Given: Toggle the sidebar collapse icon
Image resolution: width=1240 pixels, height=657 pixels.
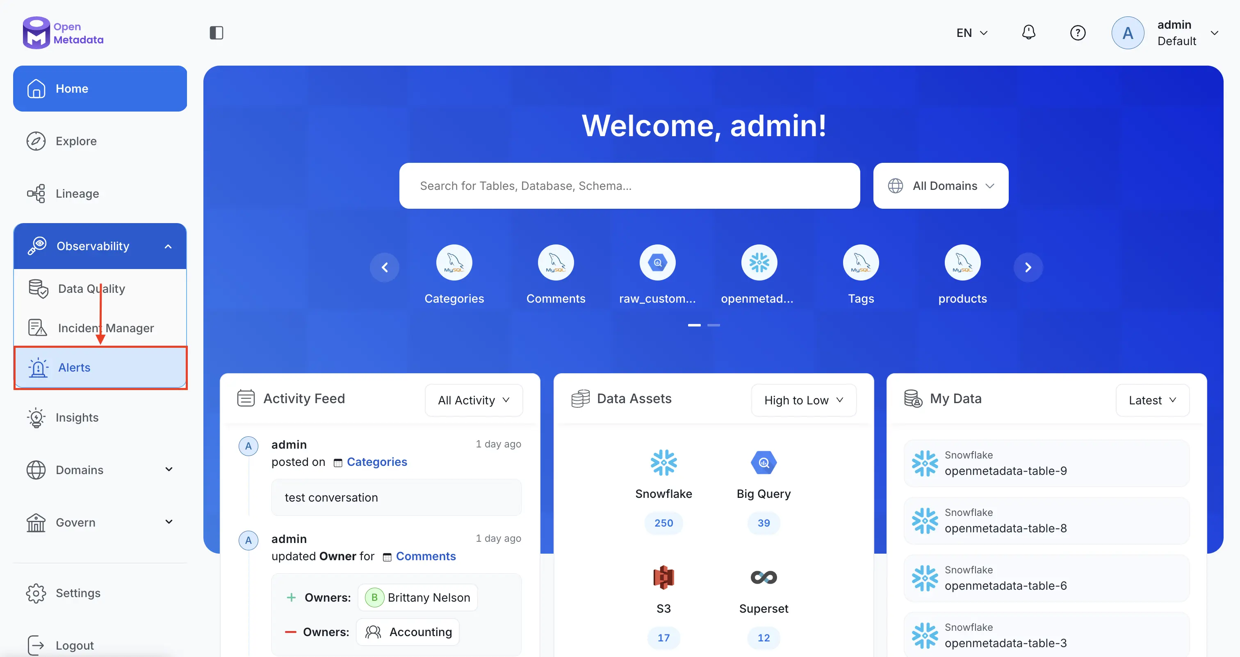Looking at the screenshot, I should (216, 32).
